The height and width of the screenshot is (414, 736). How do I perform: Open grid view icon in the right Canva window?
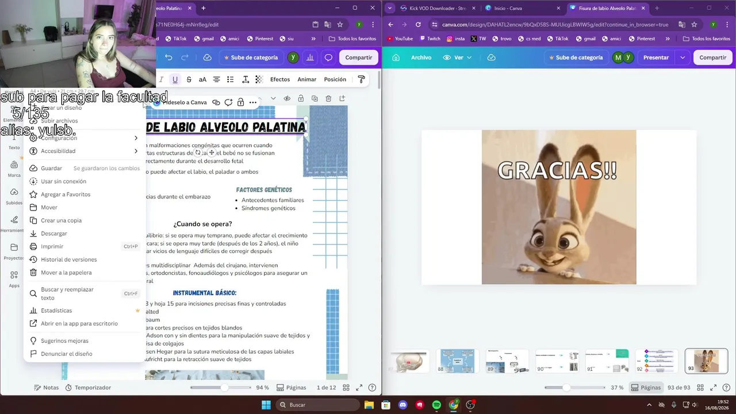tap(700, 388)
